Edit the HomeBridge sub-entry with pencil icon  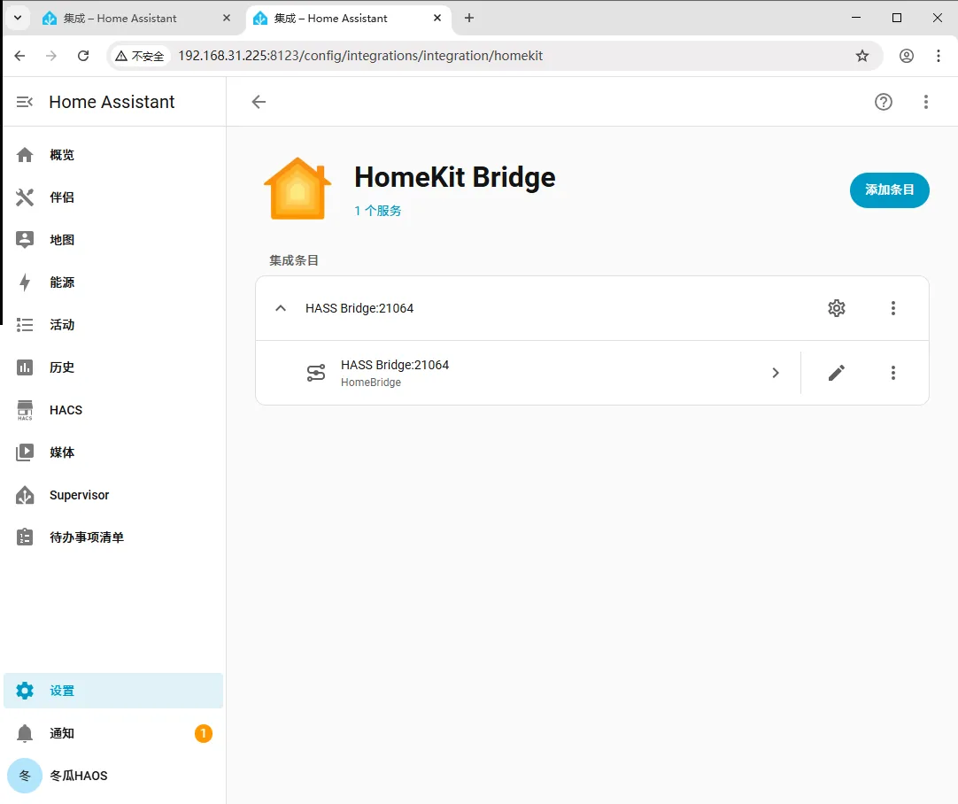(837, 374)
